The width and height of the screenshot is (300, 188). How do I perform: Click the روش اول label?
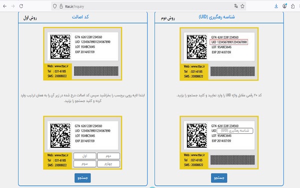[30, 18]
